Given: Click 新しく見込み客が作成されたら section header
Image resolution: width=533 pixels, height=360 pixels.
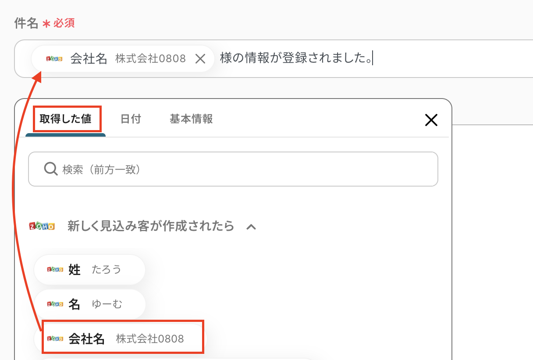Looking at the screenshot, I should 151,226.
